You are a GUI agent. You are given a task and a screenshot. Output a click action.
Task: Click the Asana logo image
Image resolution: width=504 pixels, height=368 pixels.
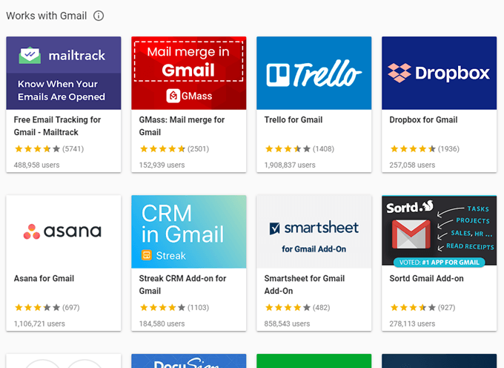point(64,231)
